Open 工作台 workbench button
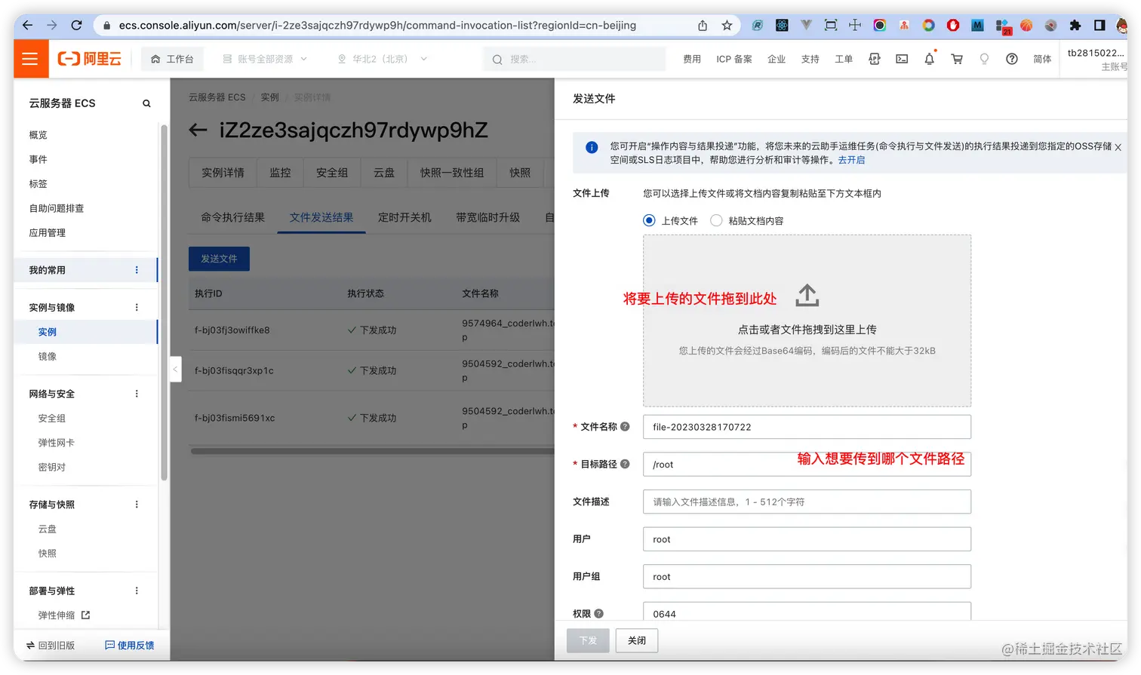This screenshot has width=1141, height=675. [x=172, y=59]
